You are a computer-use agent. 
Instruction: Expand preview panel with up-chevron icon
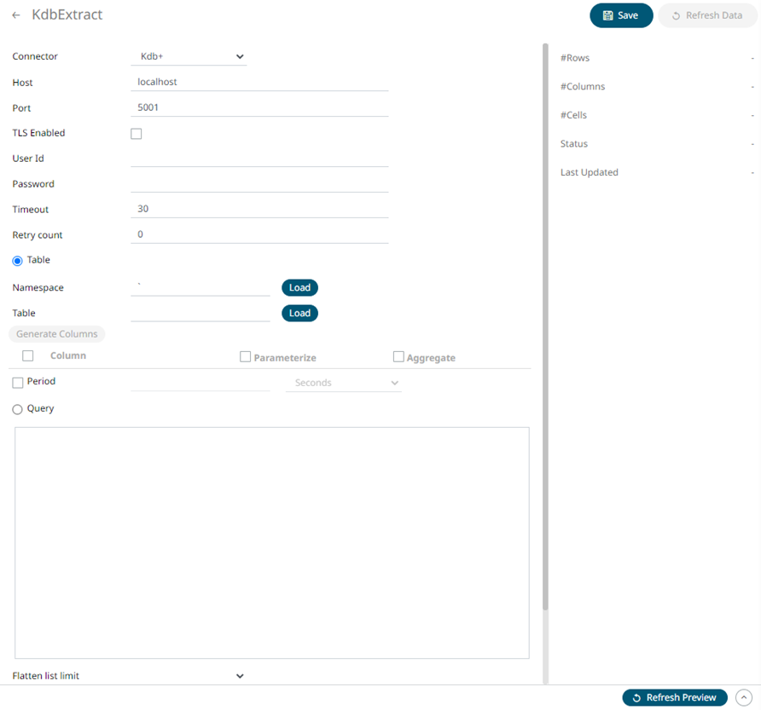744,697
